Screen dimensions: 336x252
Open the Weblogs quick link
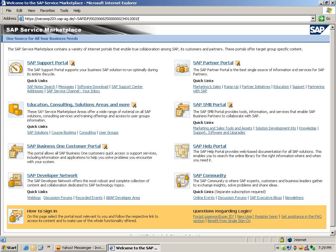click(x=34, y=198)
